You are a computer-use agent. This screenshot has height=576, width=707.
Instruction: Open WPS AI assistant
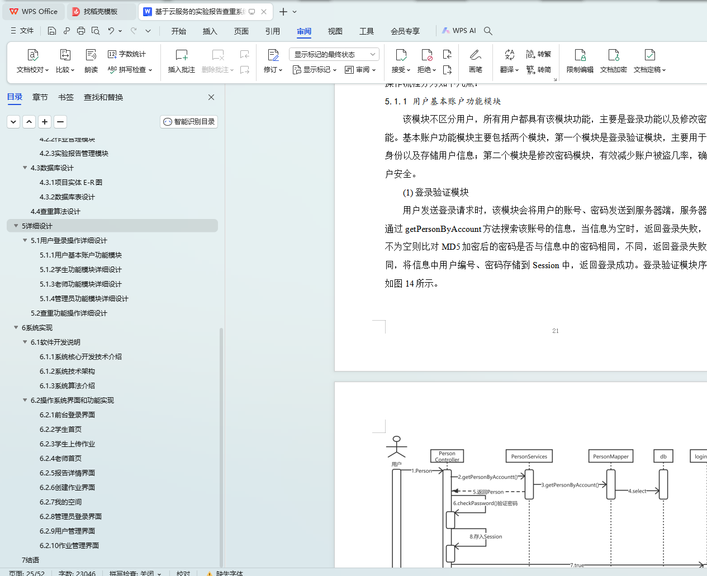point(459,31)
